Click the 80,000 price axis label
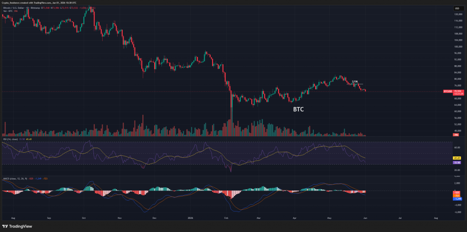This screenshot has height=232, width=467. [458, 79]
